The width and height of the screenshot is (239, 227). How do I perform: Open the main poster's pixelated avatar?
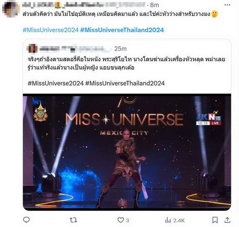tap(11, 10)
